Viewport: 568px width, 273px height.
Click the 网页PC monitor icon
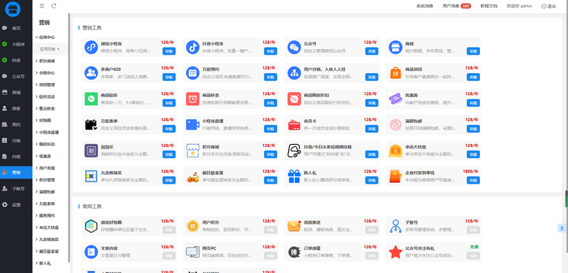[x=192, y=252]
